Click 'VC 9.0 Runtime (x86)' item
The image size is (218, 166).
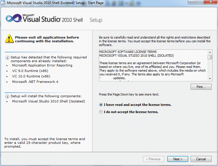point(30,71)
